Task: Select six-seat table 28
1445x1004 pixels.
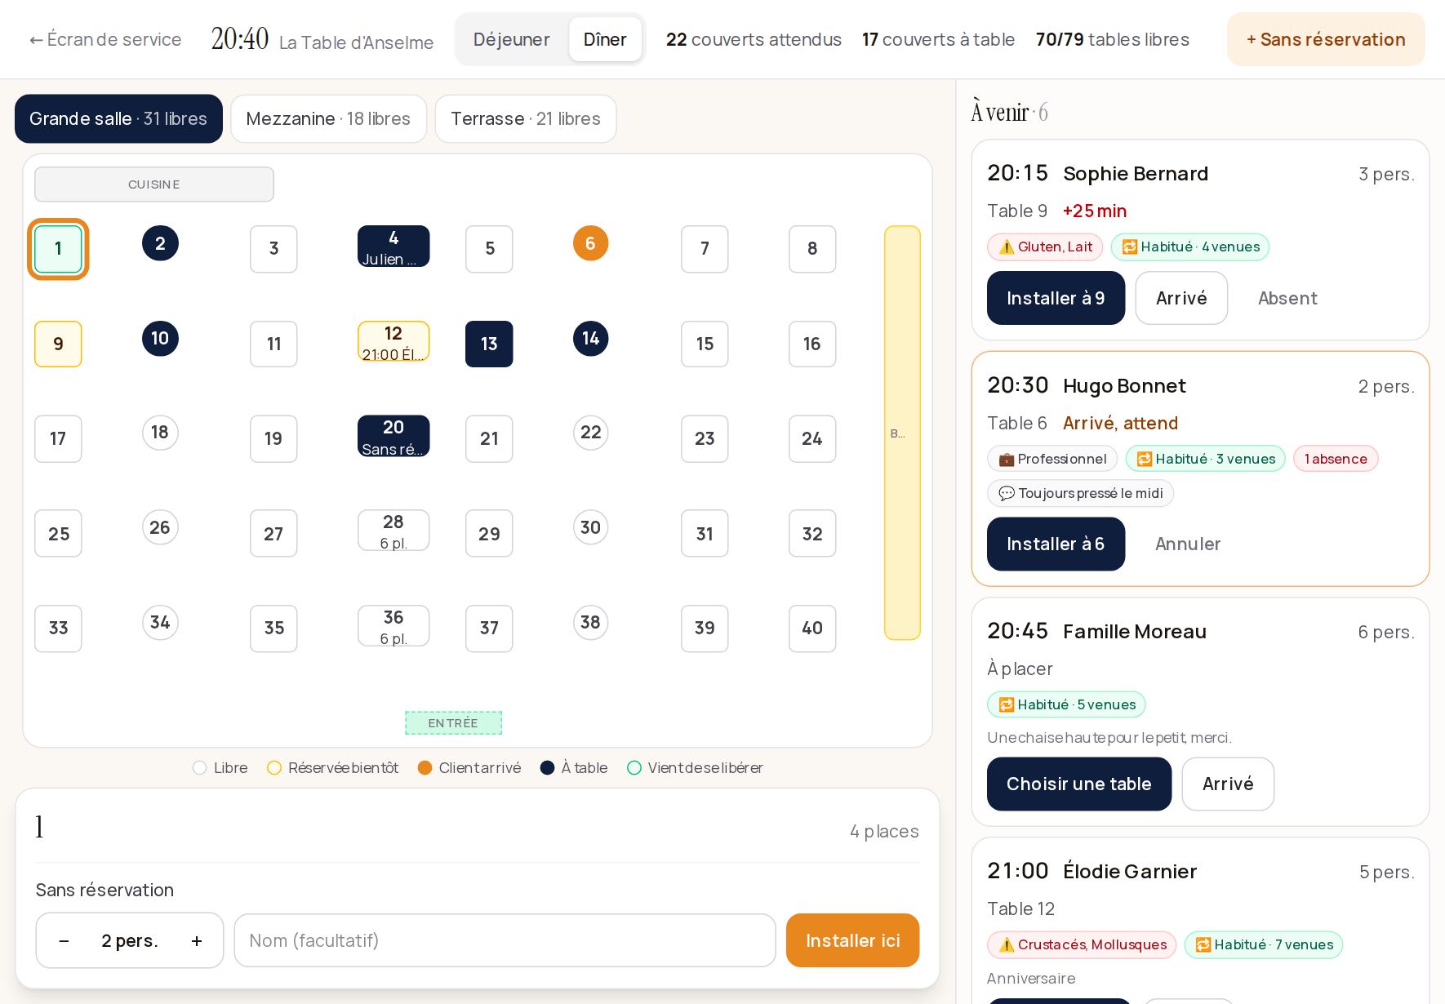Action: click(393, 531)
